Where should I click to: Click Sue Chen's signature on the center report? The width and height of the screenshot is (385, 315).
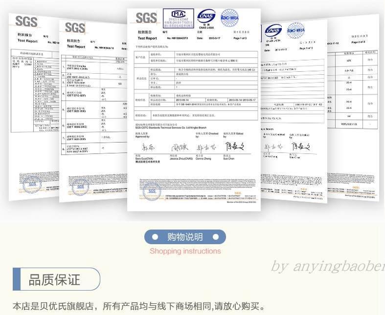pyautogui.click(x=235, y=147)
